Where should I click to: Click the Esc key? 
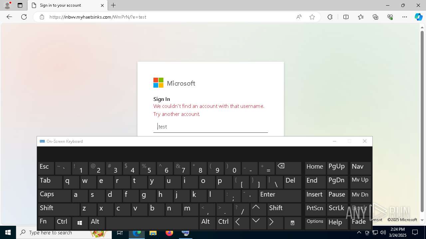(x=46, y=168)
